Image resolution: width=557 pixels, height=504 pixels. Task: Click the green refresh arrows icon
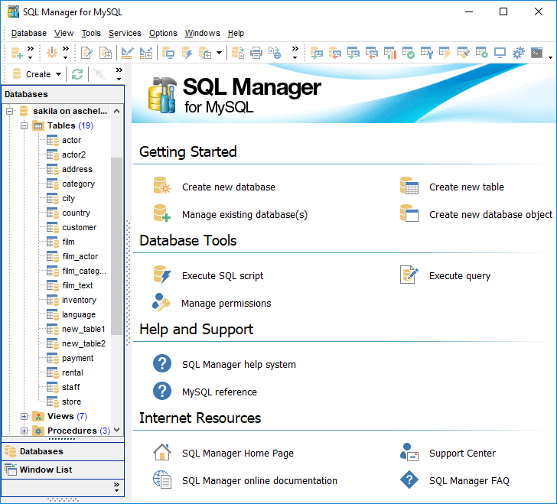(77, 74)
